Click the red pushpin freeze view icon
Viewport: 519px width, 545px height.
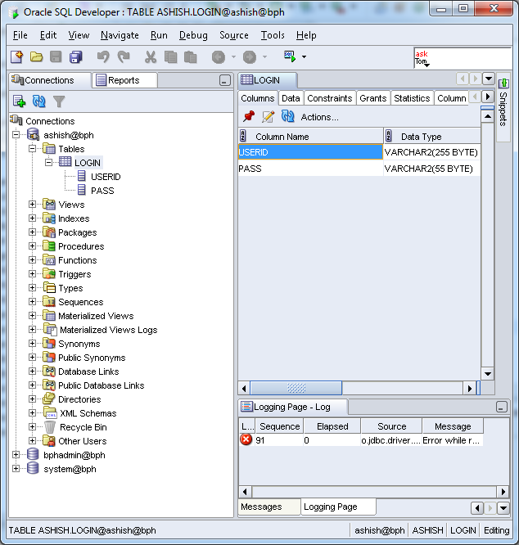pyautogui.click(x=249, y=117)
